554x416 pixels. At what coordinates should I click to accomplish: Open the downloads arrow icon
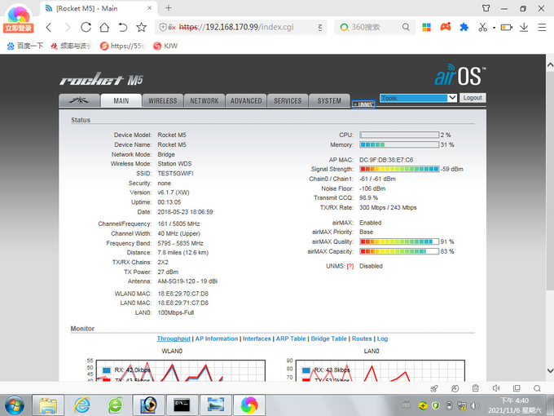click(x=524, y=27)
